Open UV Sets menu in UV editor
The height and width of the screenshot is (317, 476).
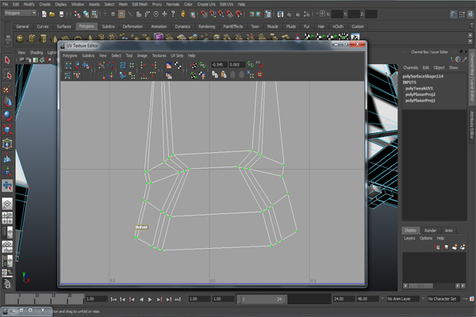177,55
